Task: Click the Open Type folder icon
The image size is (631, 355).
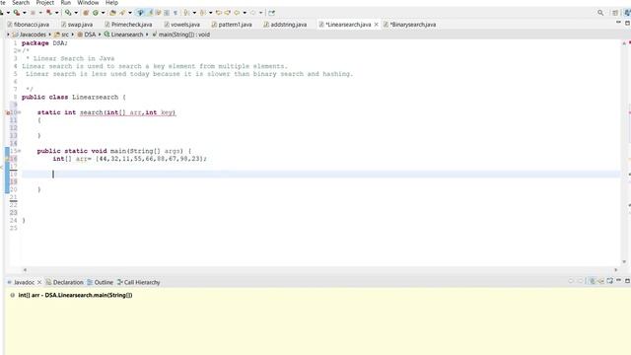Action: coord(112,13)
